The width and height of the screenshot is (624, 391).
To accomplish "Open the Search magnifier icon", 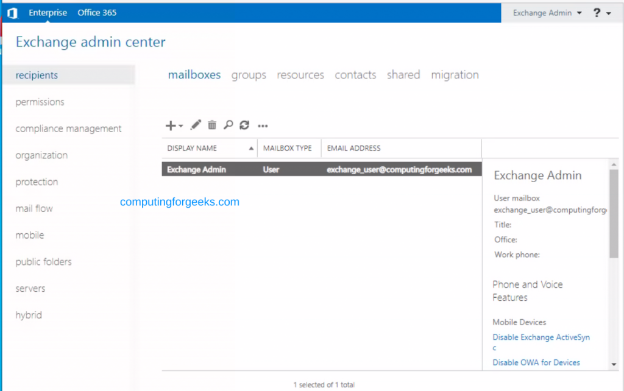I will click(x=228, y=125).
